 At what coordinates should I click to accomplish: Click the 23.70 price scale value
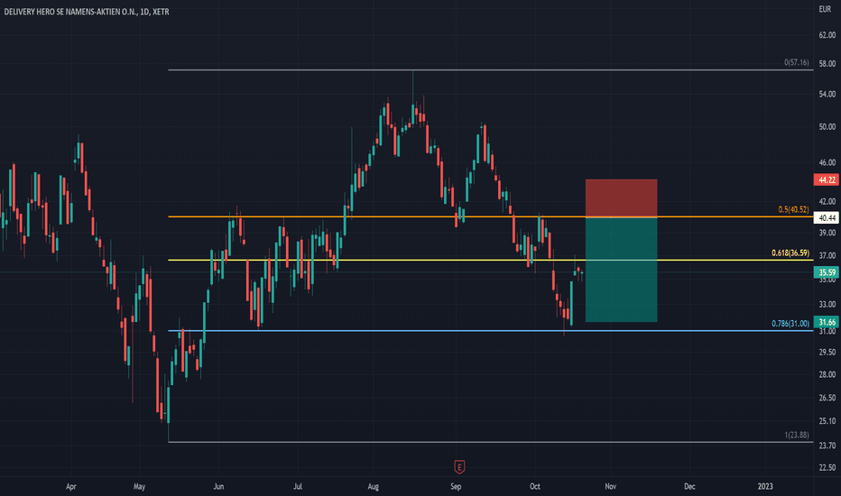click(827, 445)
